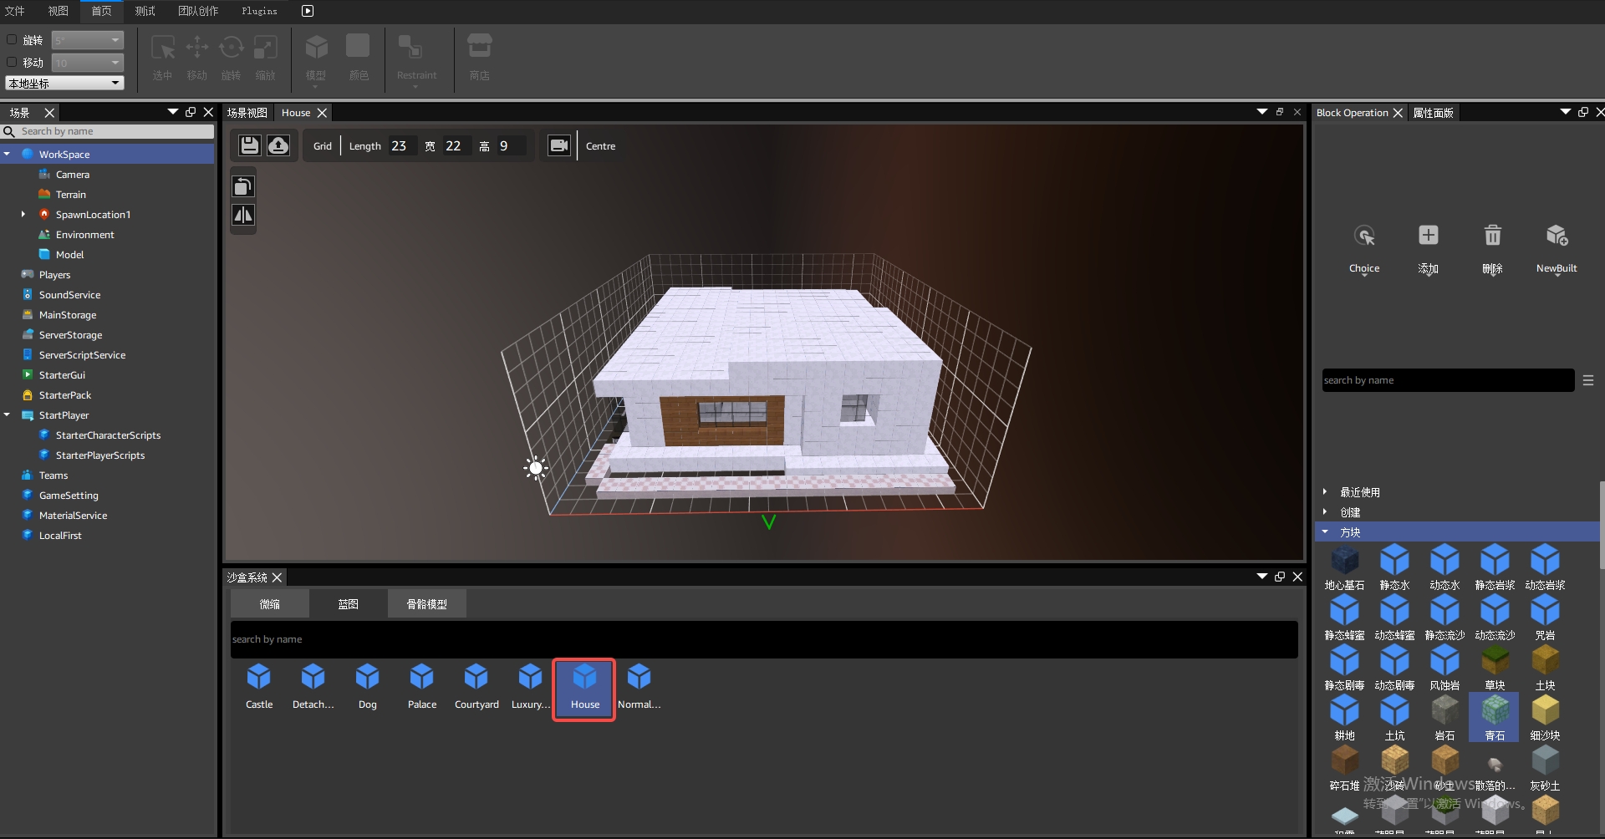The height and width of the screenshot is (839, 1605).
Task: Close the House tab
Action: tap(322, 113)
